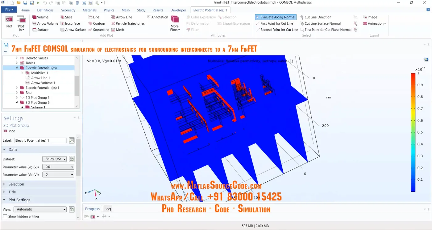The image size is (432, 230).
Task: Open the Dataset Study 1 dropdown
Action: tap(54, 159)
